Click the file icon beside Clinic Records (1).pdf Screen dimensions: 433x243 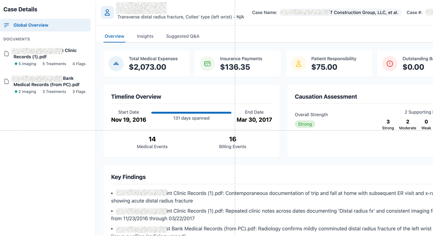tap(6, 54)
